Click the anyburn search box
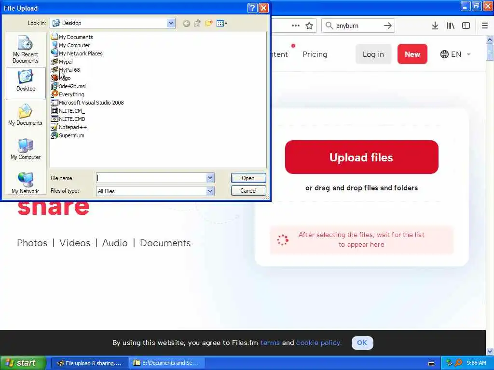Image resolution: width=494 pixels, height=370 pixels. [x=358, y=26]
